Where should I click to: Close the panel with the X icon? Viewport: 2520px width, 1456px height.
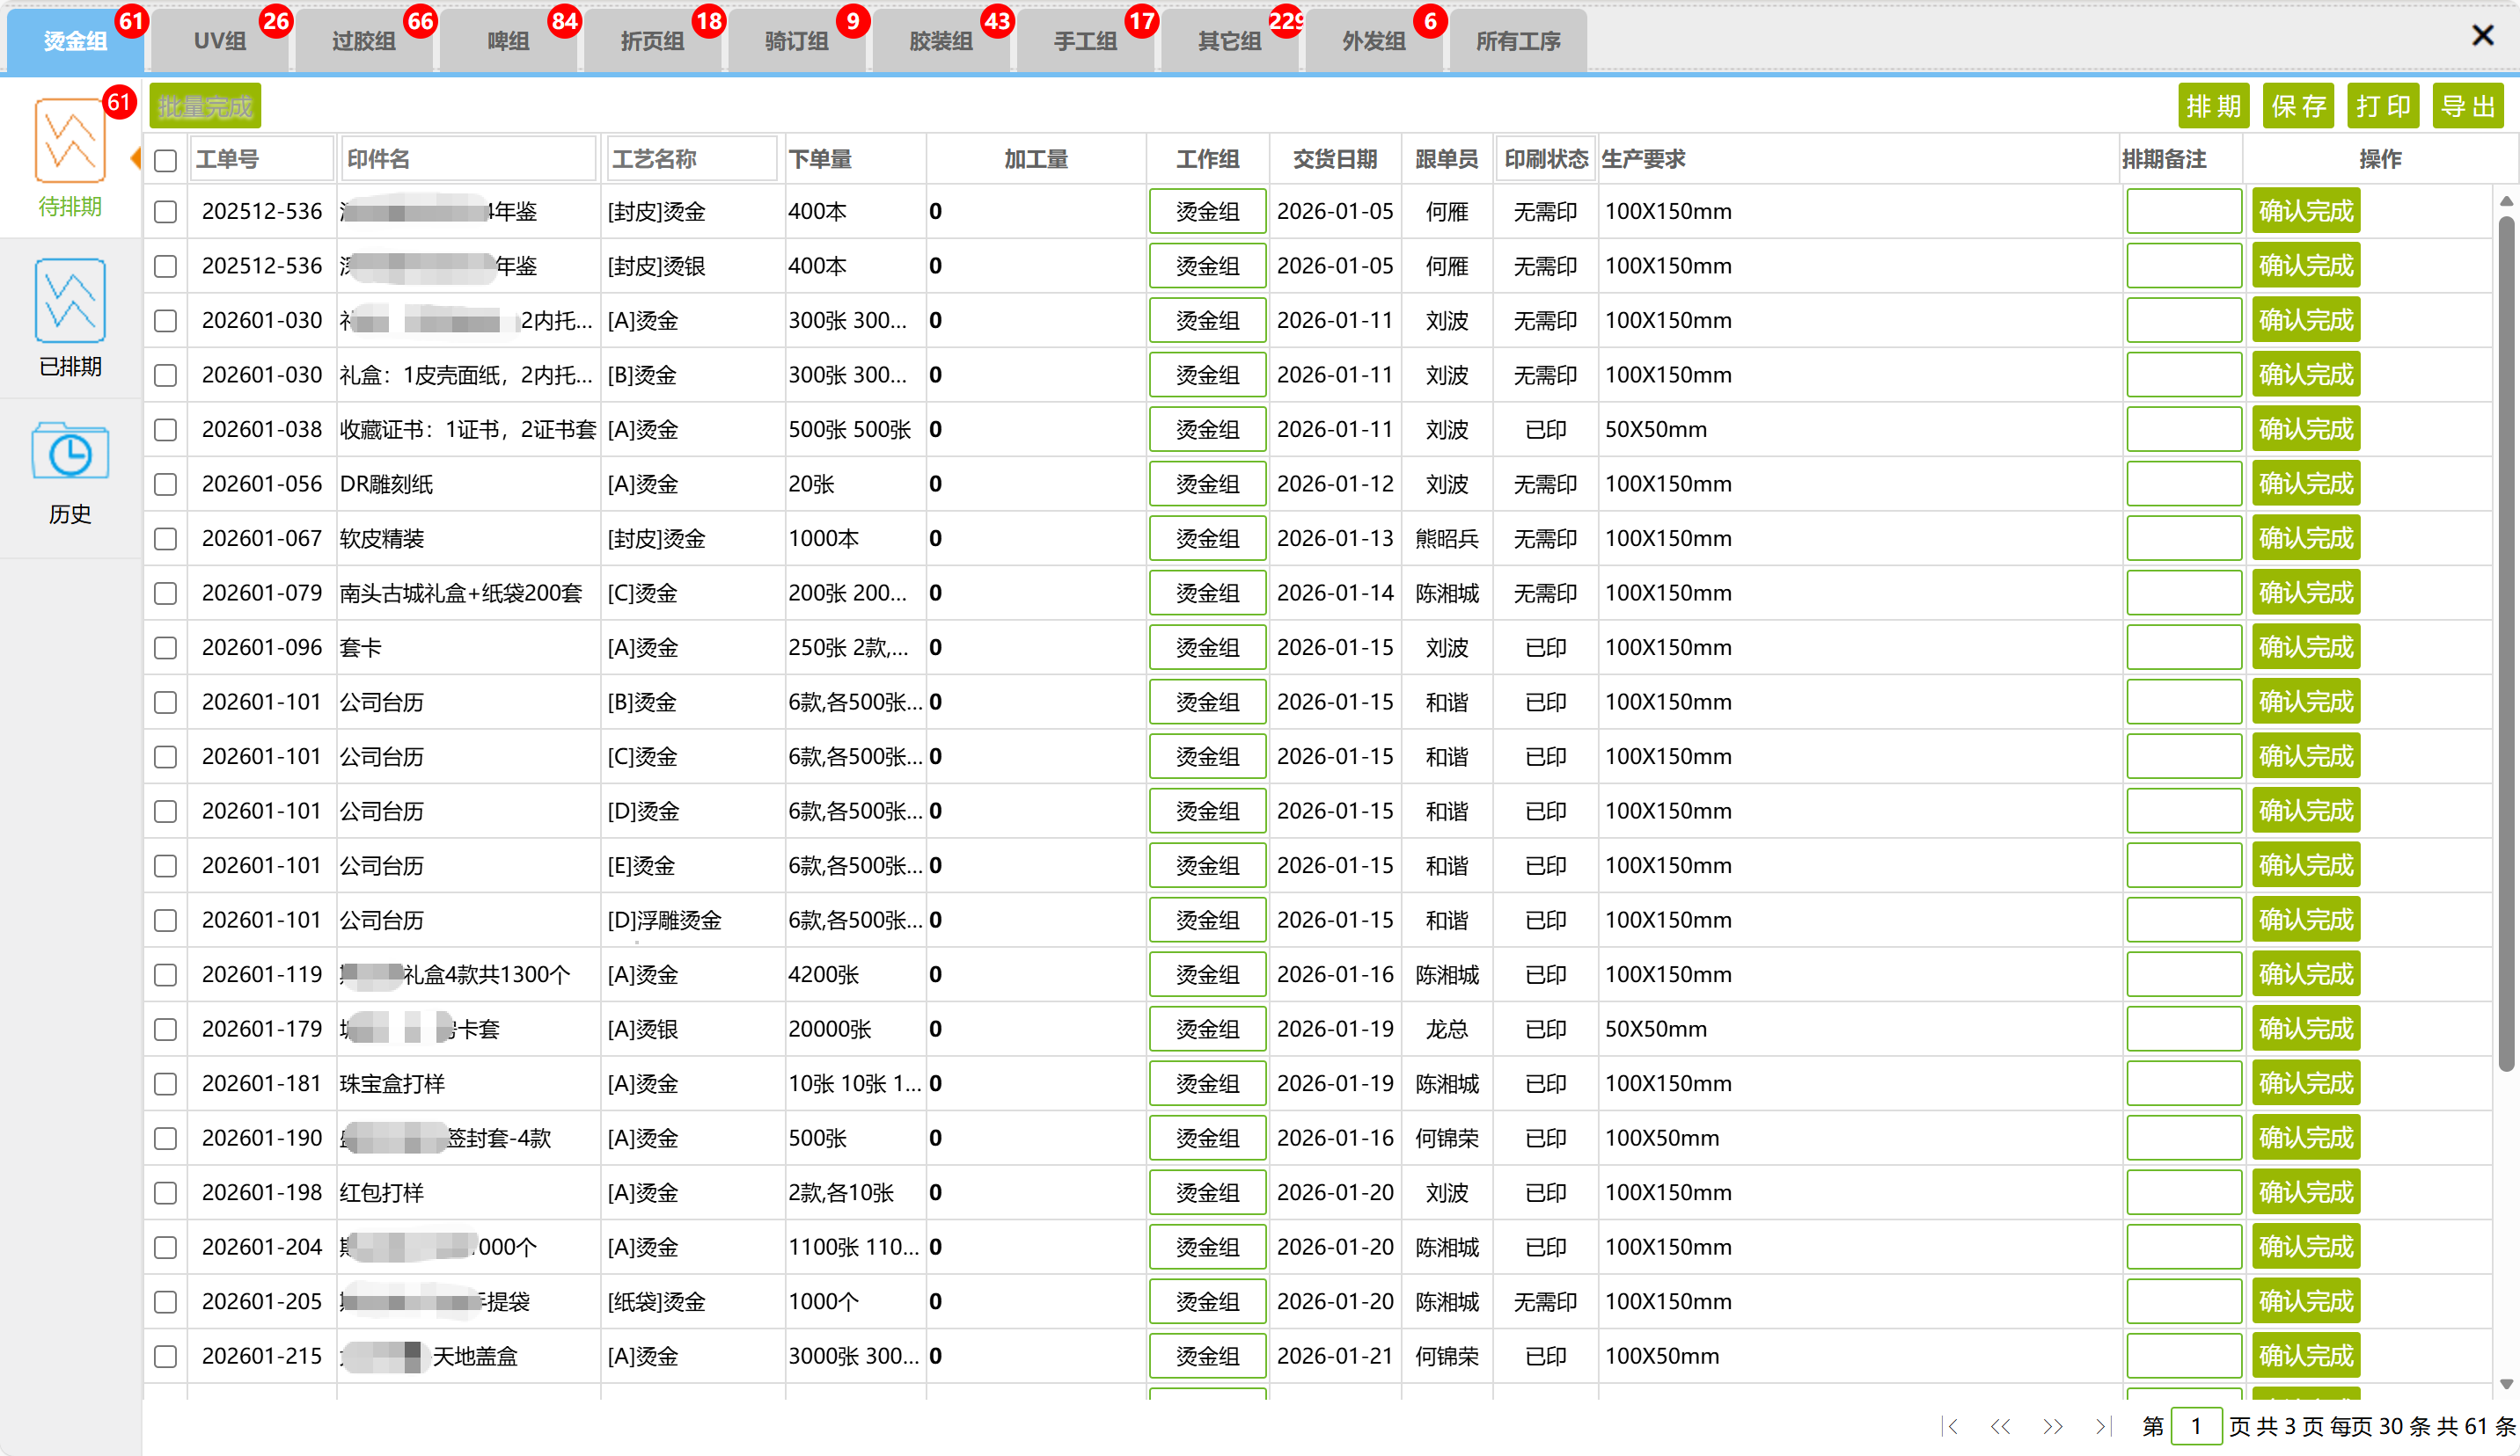2482,36
